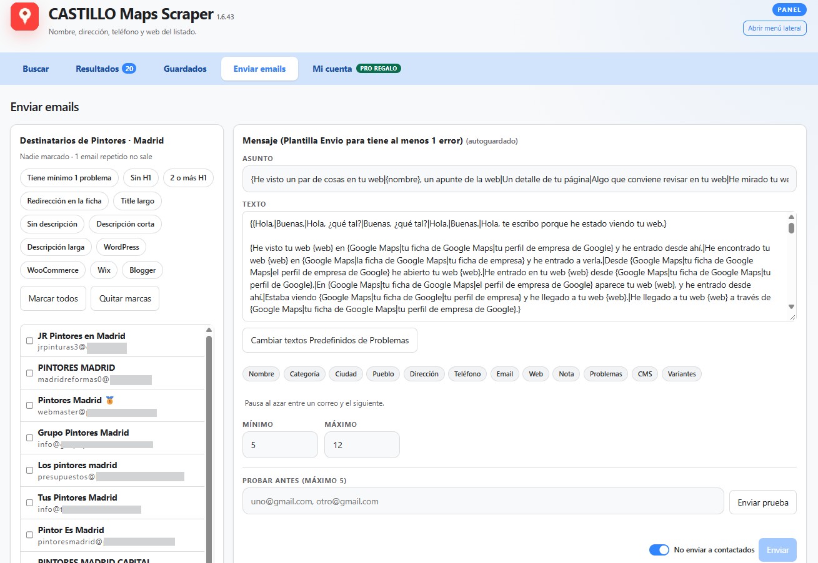The image size is (818, 563).
Task: Click Quitar marcas button
Action: 125,298
